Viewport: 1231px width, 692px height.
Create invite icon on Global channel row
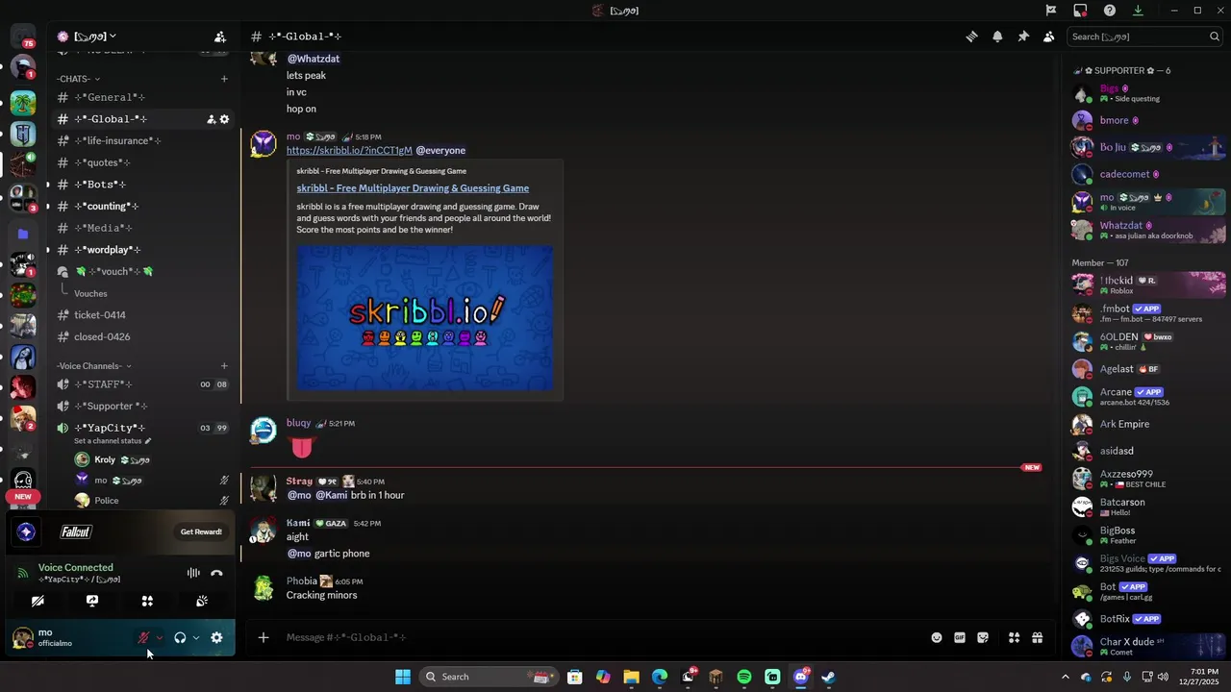[x=211, y=119]
